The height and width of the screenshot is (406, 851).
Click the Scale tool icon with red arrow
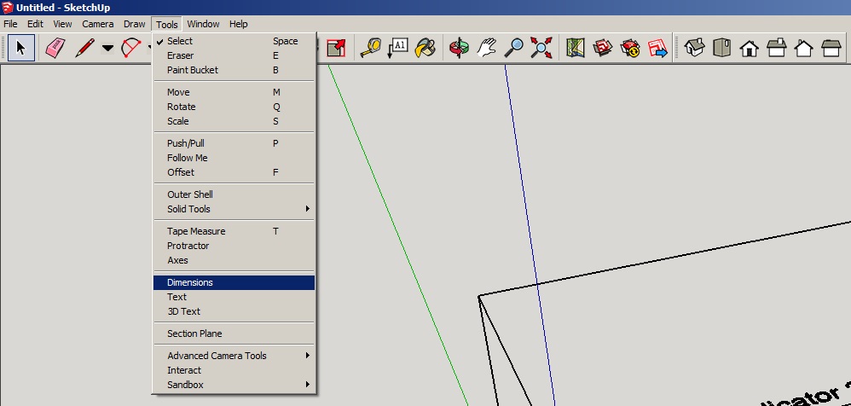pos(337,48)
